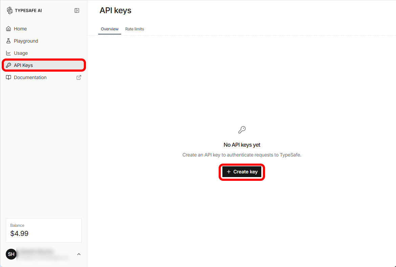Click the API keys page heading
This screenshot has height=267, width=396.
click(x=115, y=10)
